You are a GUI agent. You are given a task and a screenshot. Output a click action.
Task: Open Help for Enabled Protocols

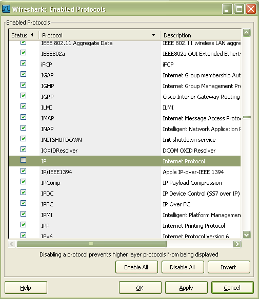(x=26, y=288)
